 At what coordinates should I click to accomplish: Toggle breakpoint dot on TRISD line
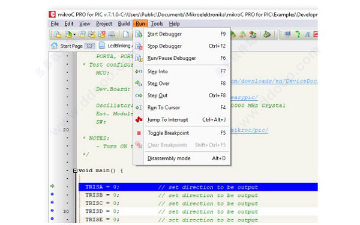coord(52,211)
